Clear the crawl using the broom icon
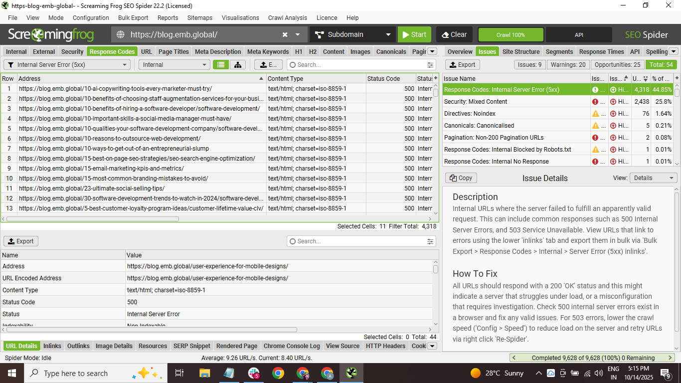 click(x=454, y=34)
